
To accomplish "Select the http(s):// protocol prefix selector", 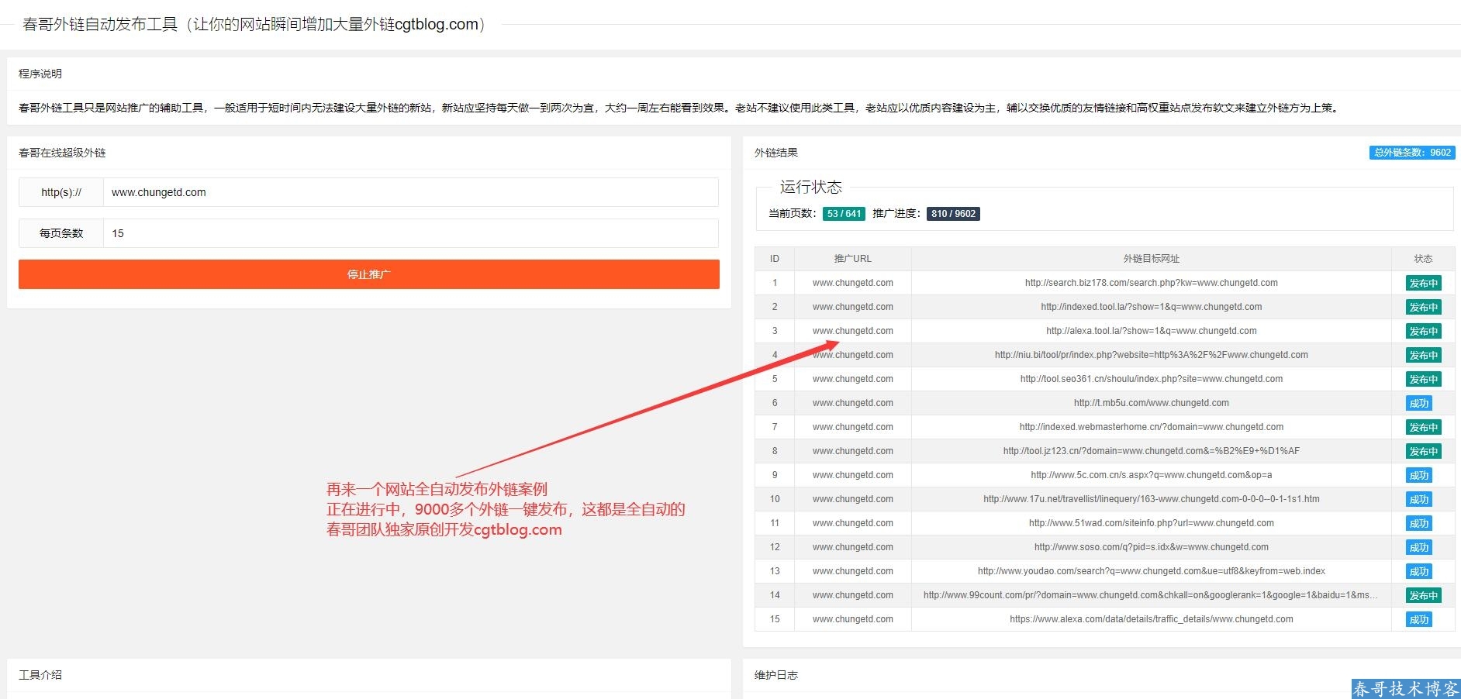I will pyautogui.click(x=60, y=192).
